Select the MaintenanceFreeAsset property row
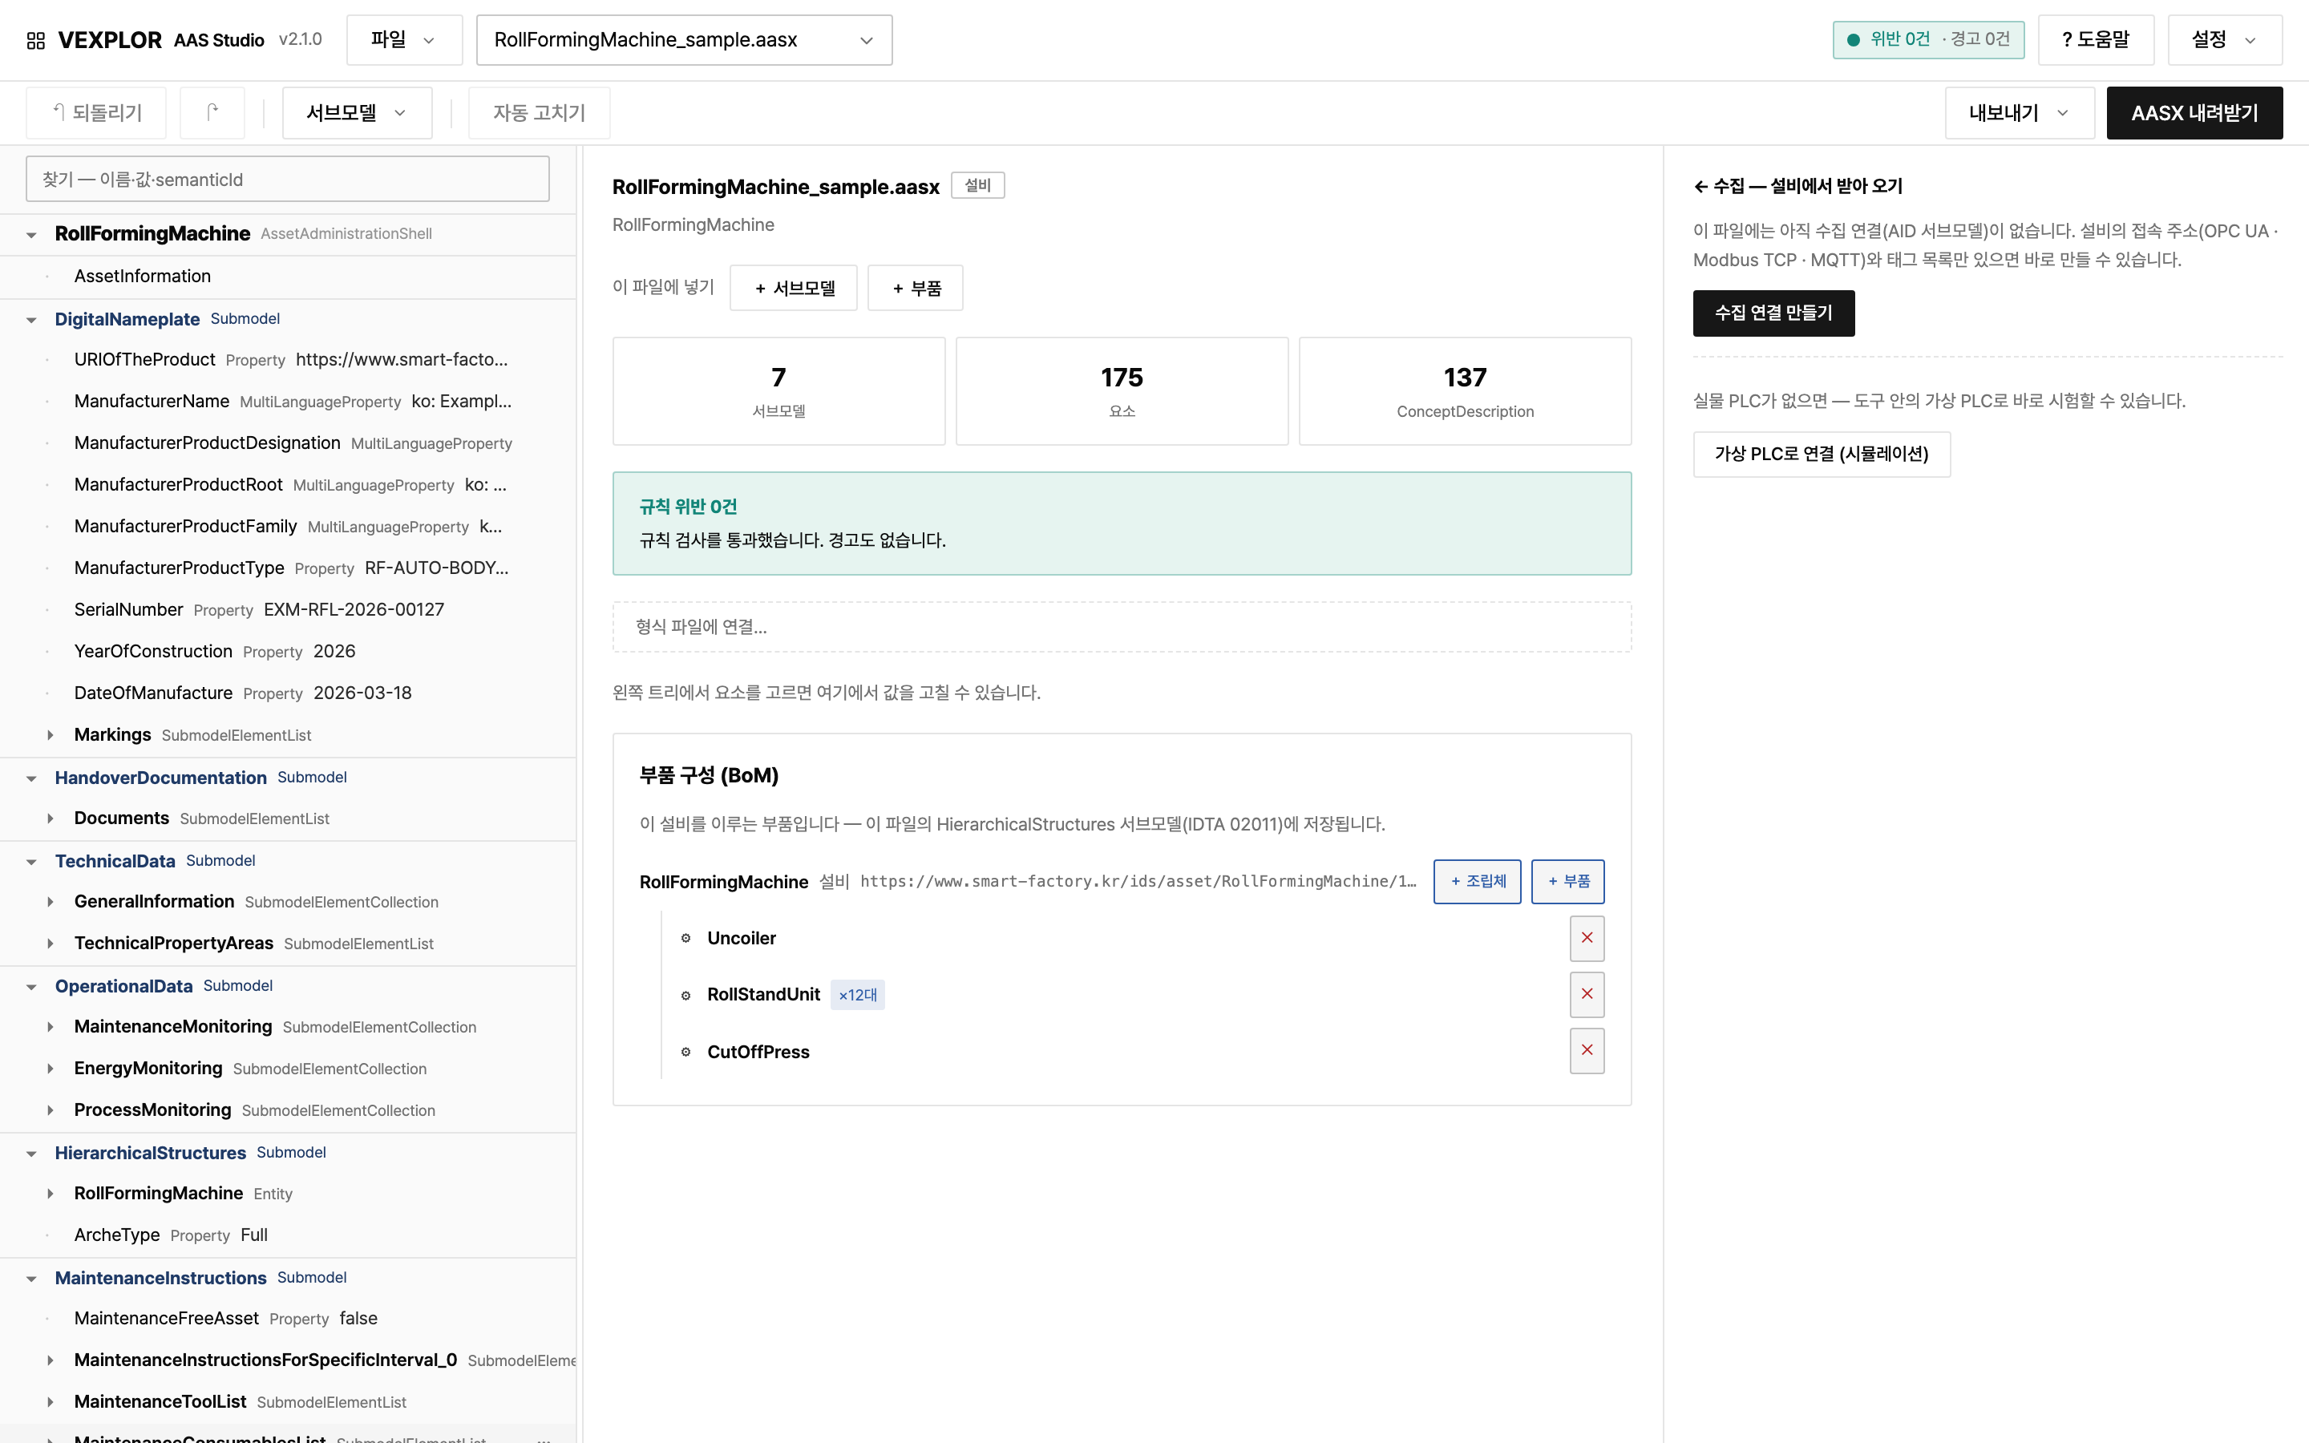Image resolution: width=2309 pixels, height=1443 pixels. pyautogui.click(x=287, y=1319)
